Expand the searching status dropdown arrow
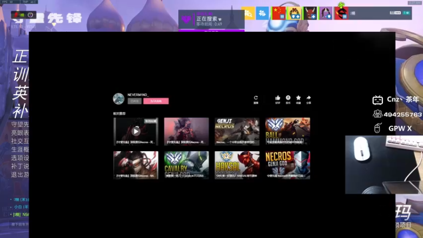The height and width of the screenshot is (238, 423). coord(220,19)
